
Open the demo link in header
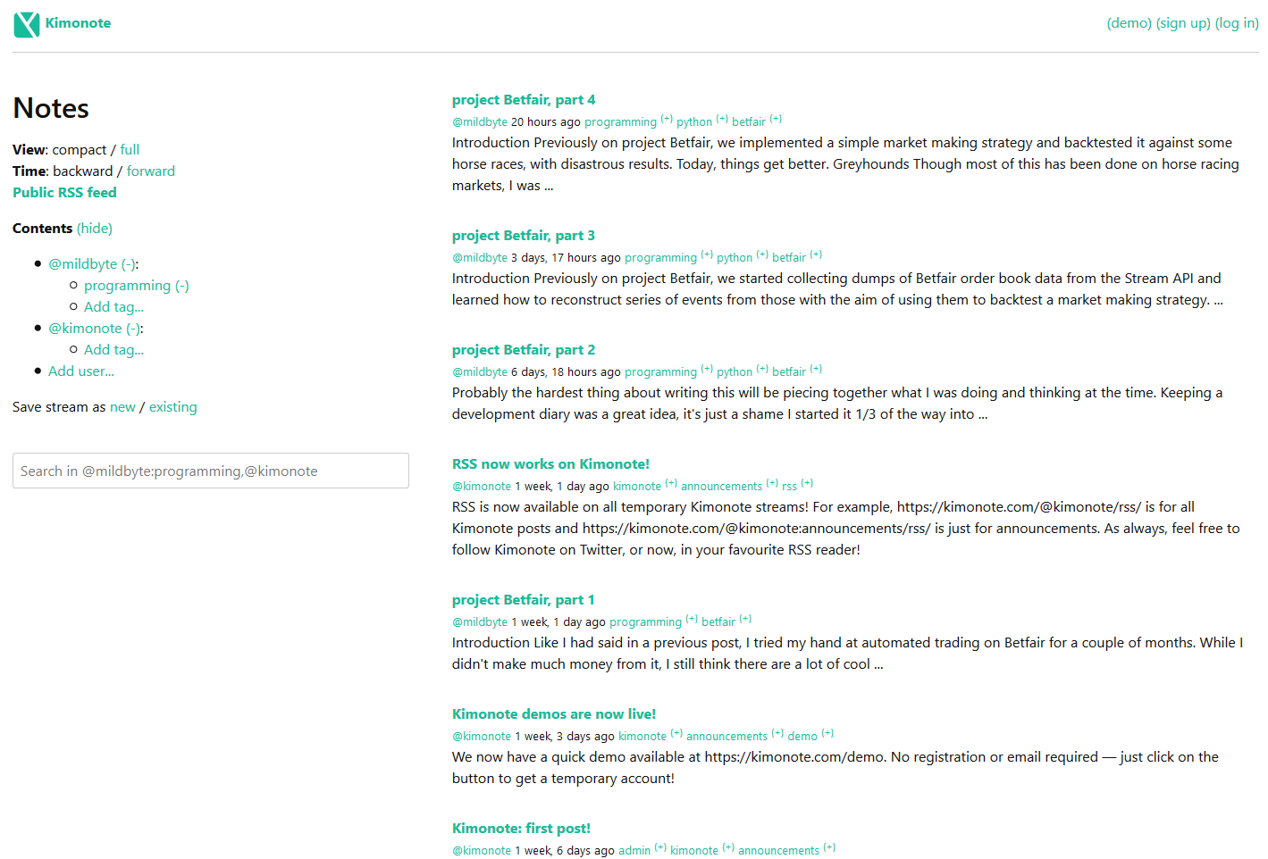point(1129,23)
